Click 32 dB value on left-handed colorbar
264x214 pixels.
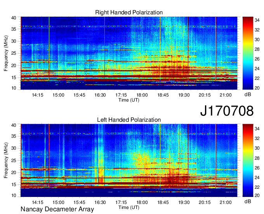tap(257, 138)
